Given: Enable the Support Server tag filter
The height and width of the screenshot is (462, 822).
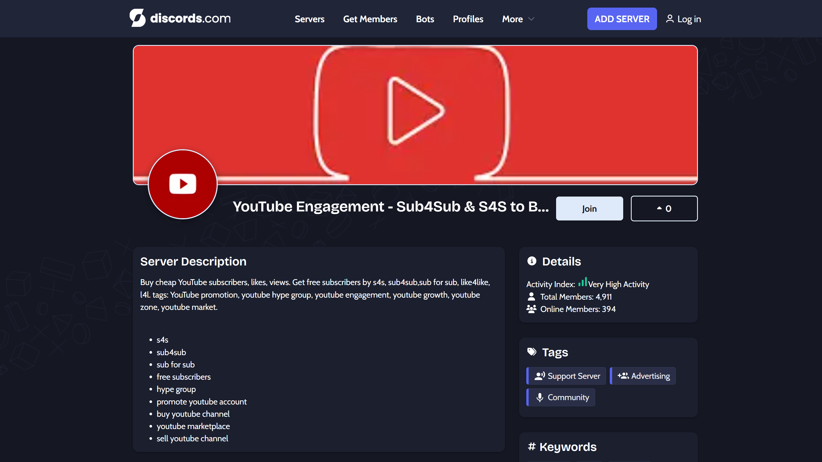Looking at the screenshot, I should point(566,376).
